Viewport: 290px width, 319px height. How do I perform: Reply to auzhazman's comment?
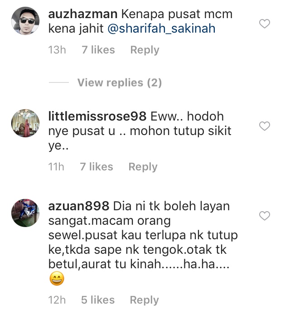coord(145,50)
